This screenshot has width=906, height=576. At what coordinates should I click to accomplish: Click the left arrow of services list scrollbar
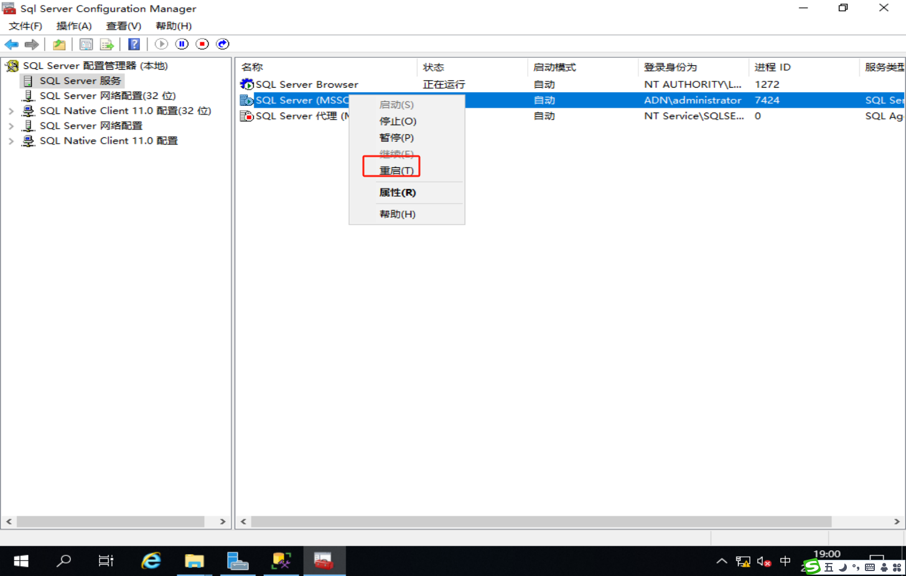(243, 522)
